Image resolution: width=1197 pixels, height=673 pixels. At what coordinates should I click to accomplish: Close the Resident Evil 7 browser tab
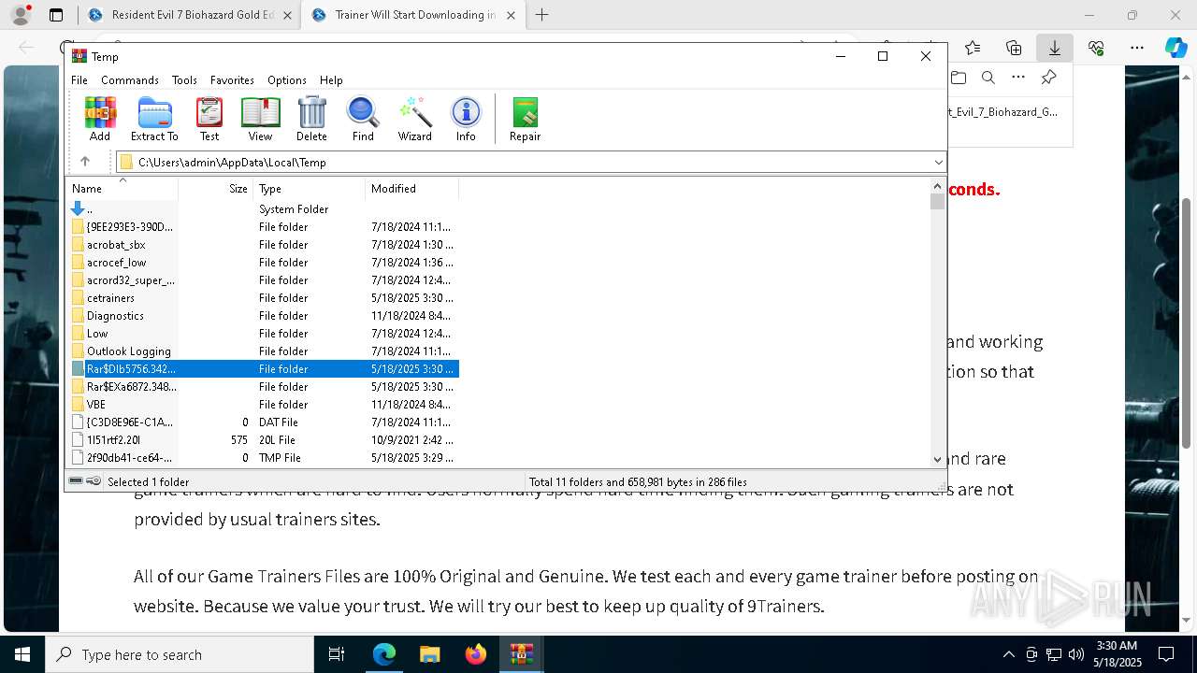click(x=287, y=15)
